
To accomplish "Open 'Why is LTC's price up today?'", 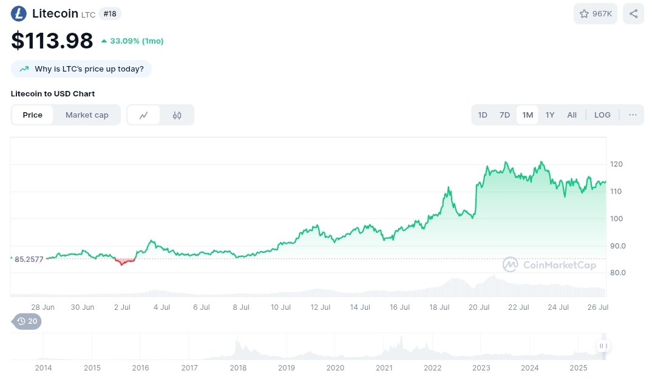I will 89,69.
